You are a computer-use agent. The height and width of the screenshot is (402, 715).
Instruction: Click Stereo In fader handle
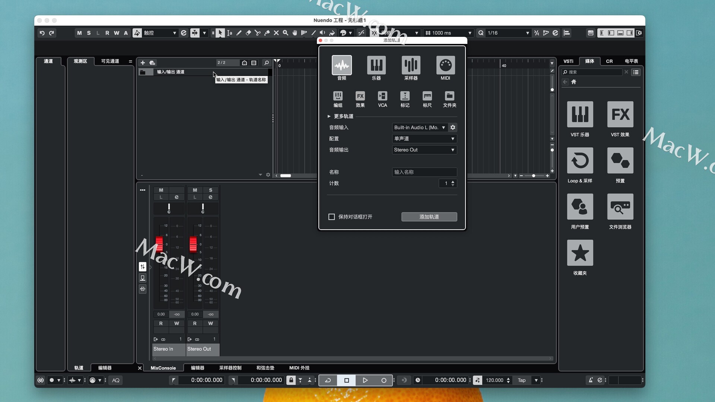pyautogui.click(x=159, y=244)
